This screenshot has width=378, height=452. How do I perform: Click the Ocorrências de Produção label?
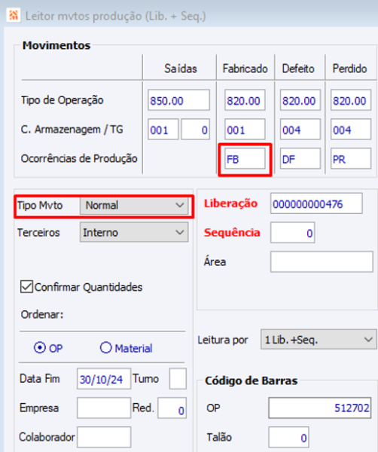79,158
